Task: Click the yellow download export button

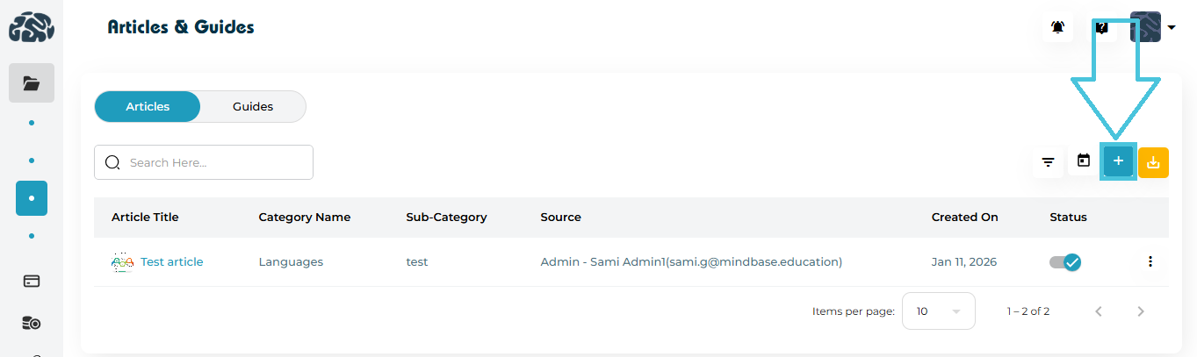Action: coord(1153,162)
